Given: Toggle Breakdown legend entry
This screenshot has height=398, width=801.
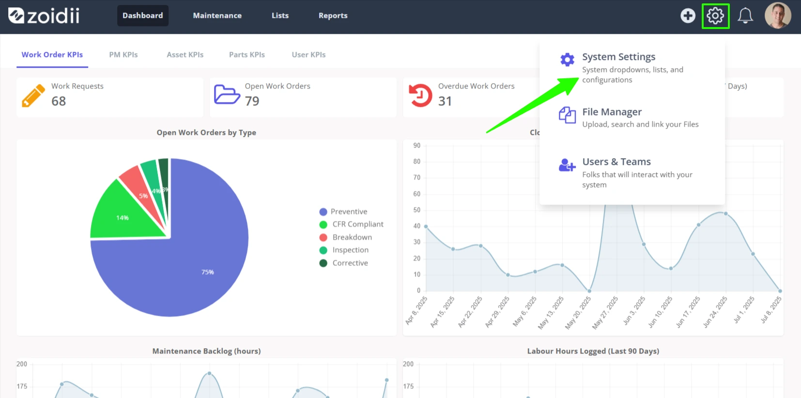Looking at the screenshot, I should (x=346, y=237).
